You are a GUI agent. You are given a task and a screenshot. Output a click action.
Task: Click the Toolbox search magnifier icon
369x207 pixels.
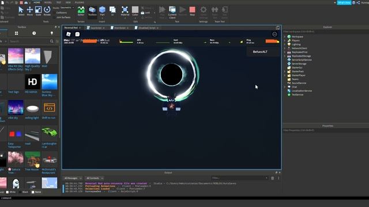(x=52, y=41)
